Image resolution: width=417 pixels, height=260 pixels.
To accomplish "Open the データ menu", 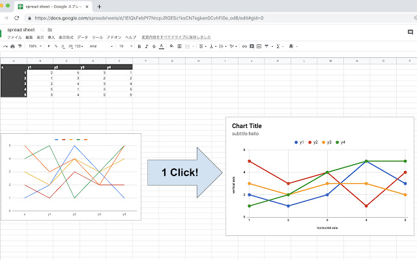I will [83, 38].
